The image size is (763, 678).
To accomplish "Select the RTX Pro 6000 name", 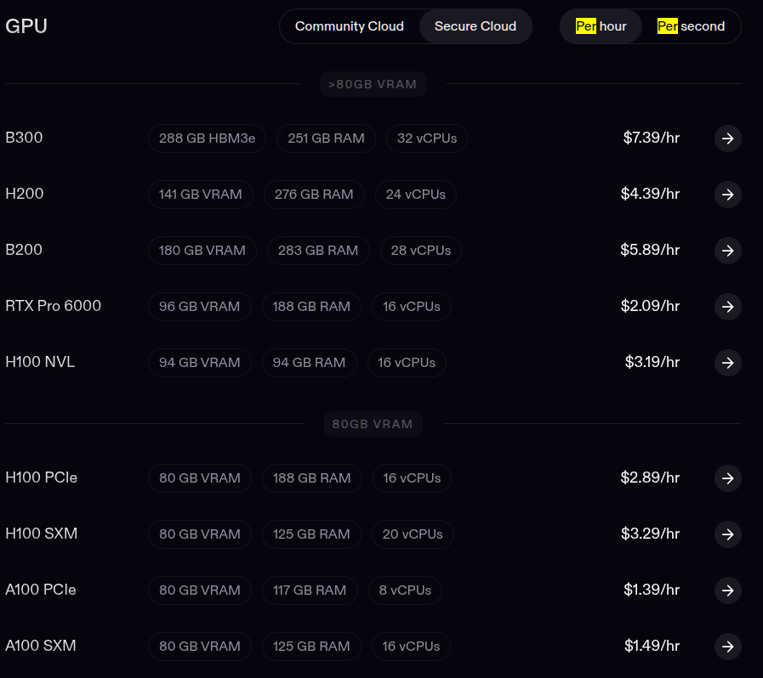I will [x=53, y=306].
